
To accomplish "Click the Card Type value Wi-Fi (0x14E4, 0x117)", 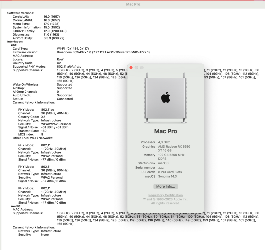I will 73,48.
